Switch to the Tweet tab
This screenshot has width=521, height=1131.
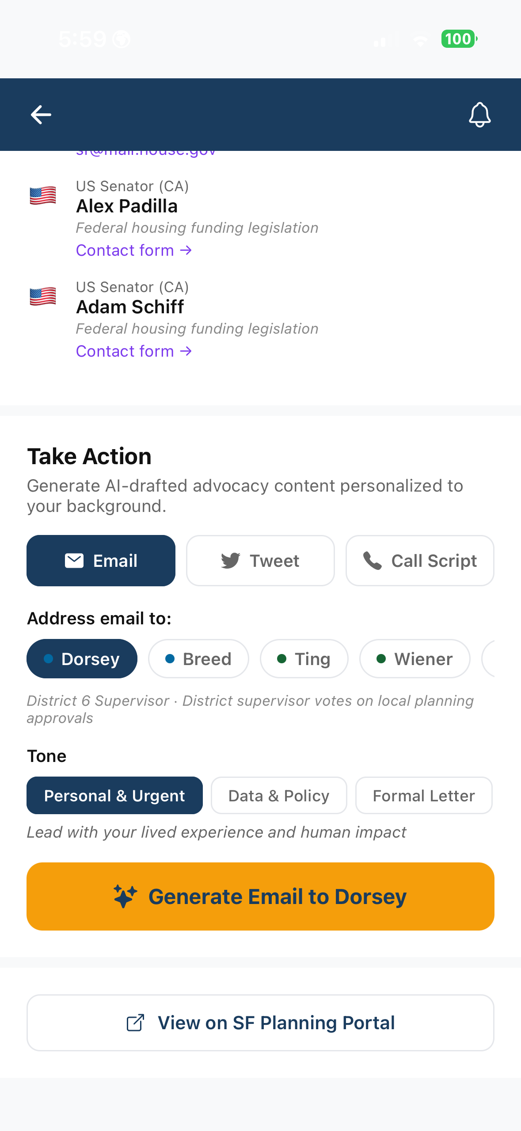point(260,561)
